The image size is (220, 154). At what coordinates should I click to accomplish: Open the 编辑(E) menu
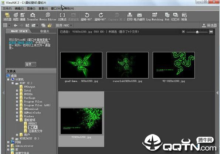click(19, 8)
